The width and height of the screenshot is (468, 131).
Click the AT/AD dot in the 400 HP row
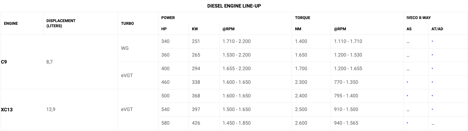[432, 68]
